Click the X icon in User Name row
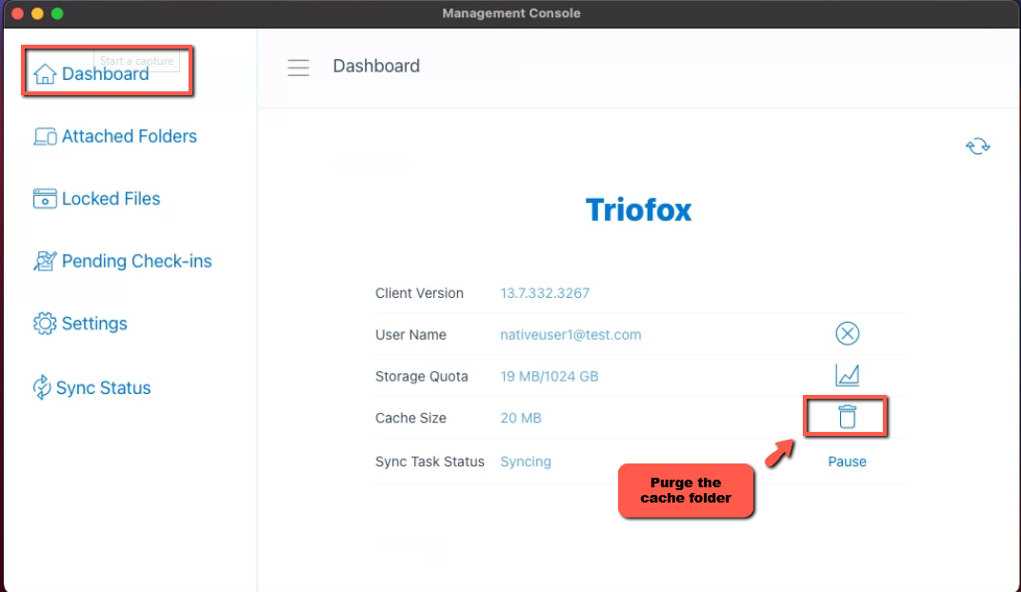 [x=847, y=334]
